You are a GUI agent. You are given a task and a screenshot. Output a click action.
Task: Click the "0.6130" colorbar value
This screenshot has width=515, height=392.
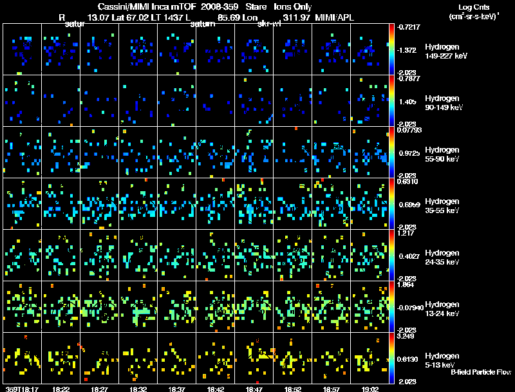coord(407,360)
